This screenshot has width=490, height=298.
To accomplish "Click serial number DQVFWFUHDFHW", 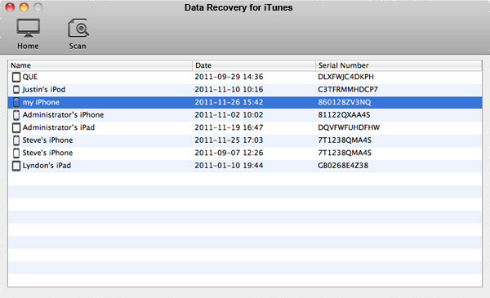I will coord(349,127).
